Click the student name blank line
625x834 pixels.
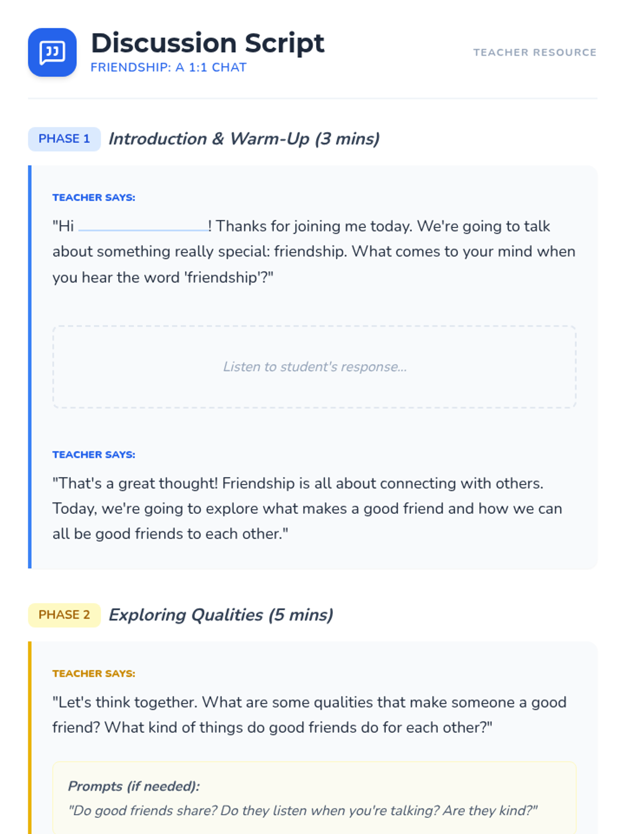pyautogui.click(x=142, y=227)
